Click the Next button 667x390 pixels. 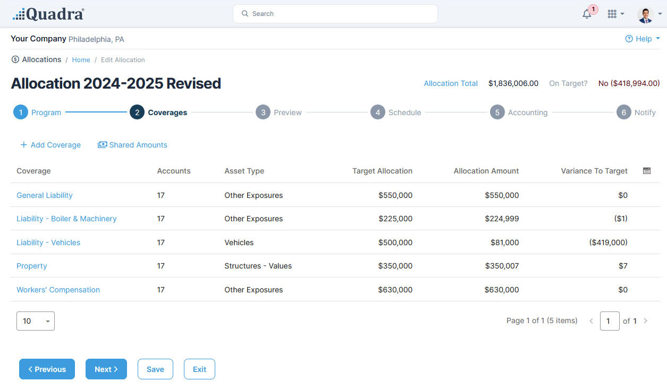[106, 369]
